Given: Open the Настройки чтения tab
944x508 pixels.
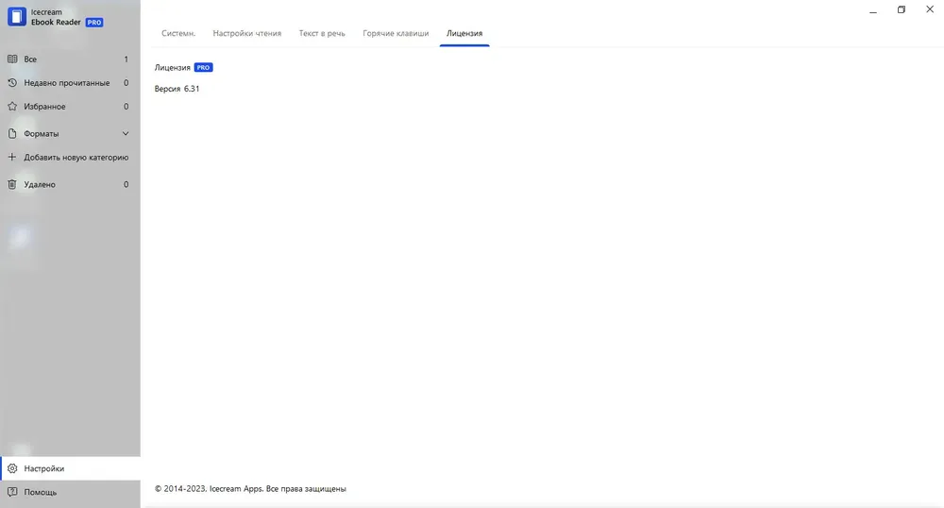Looking at the screenshot, I should point(247,33).
